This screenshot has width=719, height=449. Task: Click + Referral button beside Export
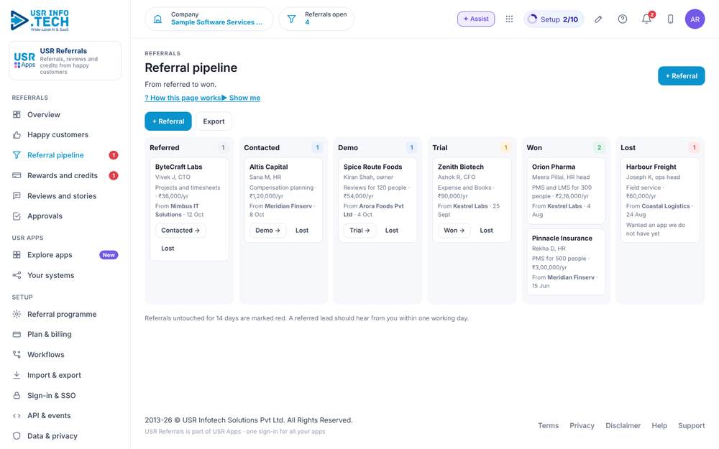click(168, 121)
